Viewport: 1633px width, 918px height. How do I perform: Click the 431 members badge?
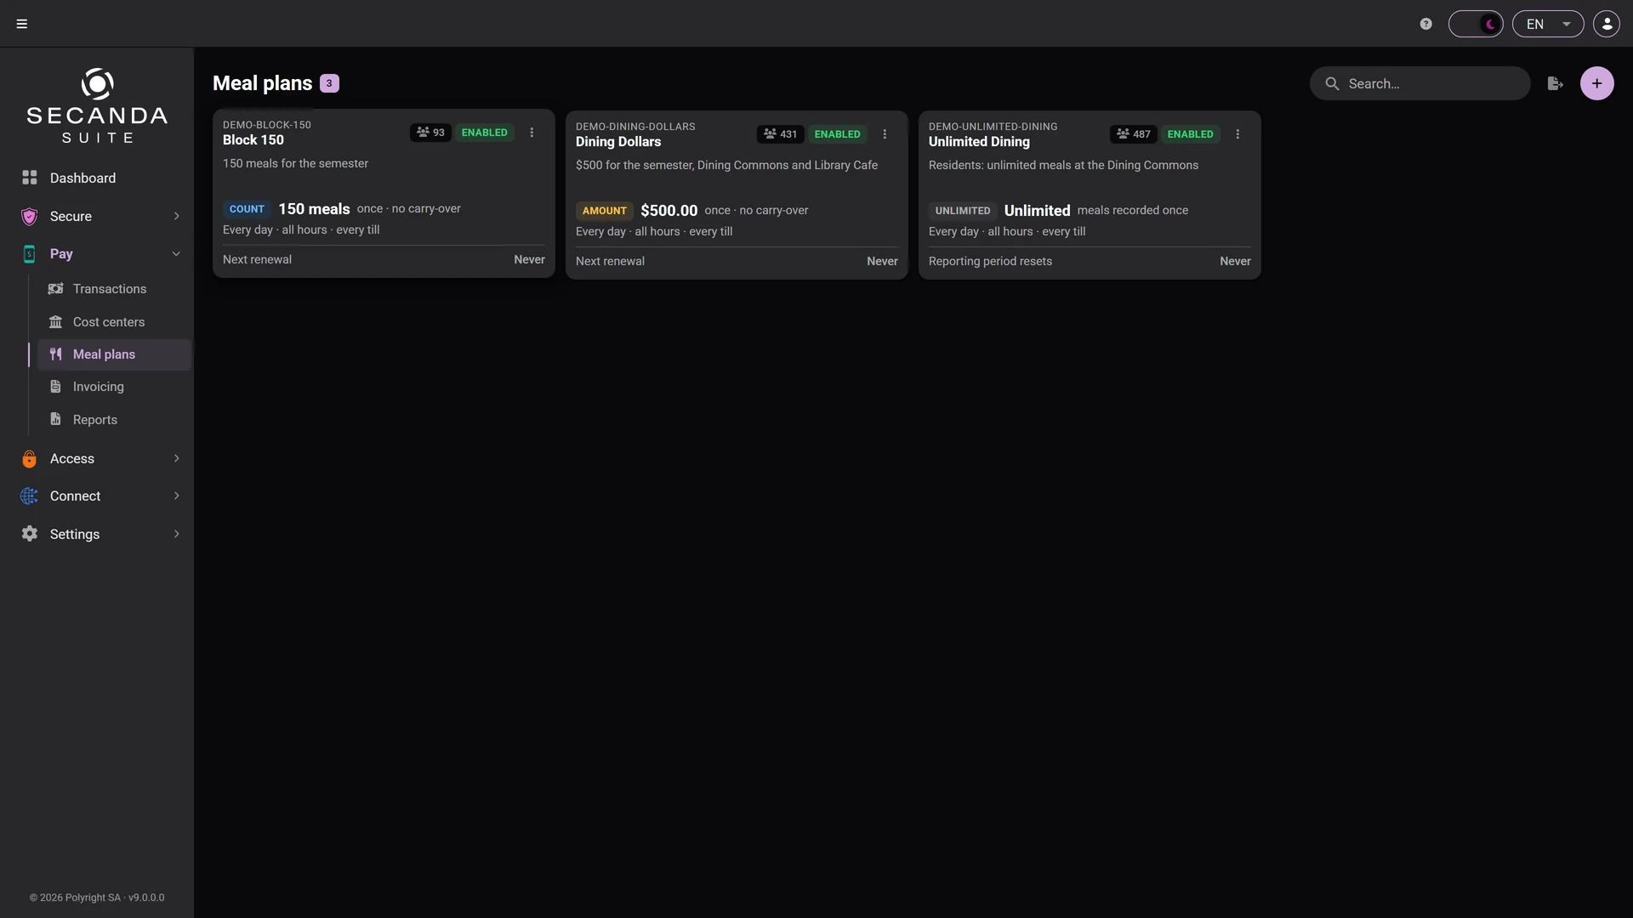pyautogui.click(x=780, y=134)
